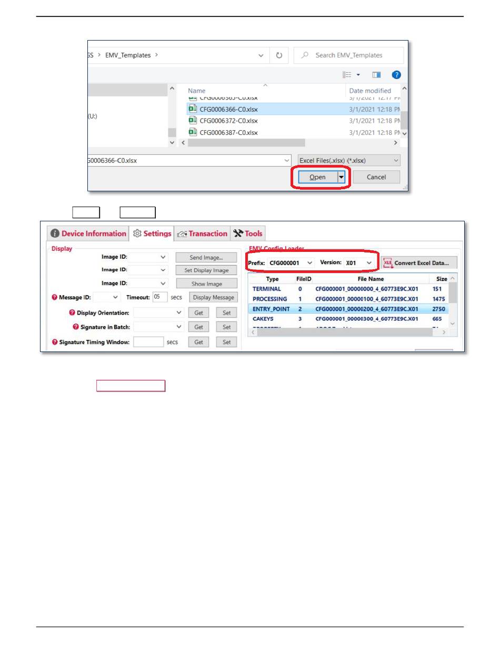The image size is (500, 664).
Task: Click the blue help icon in the file dialog
Action: tap(396, 75)
